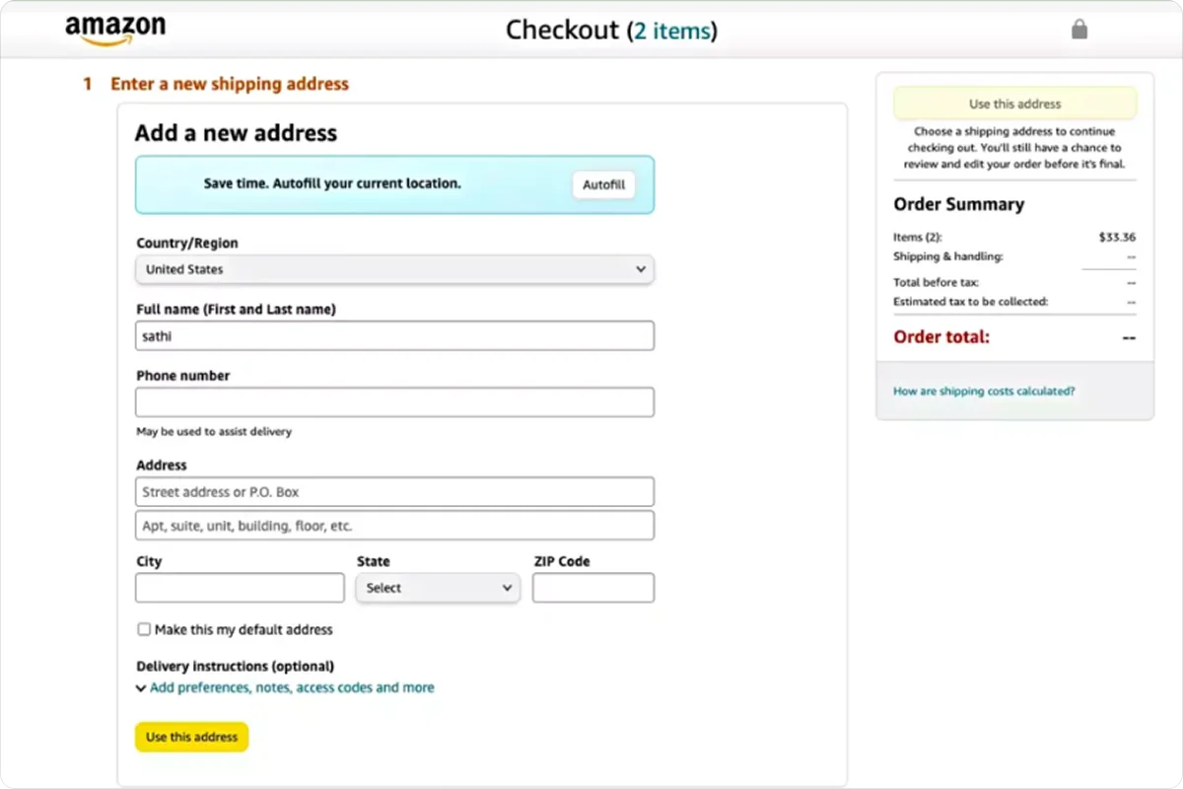The width and height of the screenshot is (1183, 789).
Task: Open How are shipping costs calculated link
Action: point(984,392)
